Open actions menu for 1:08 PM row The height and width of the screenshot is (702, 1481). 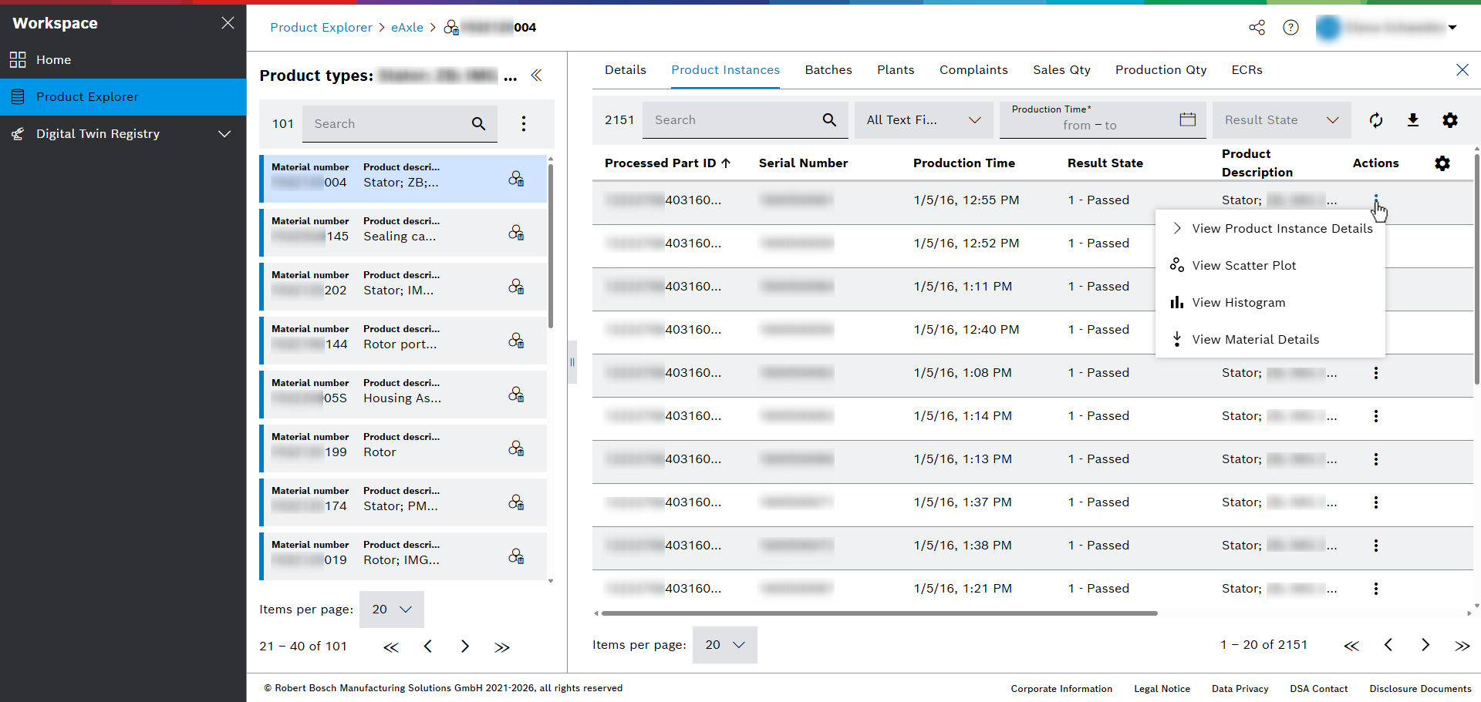click(x=1375, y=373)
